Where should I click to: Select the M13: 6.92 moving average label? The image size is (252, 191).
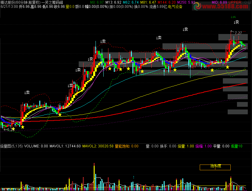[x=113, y=2]
